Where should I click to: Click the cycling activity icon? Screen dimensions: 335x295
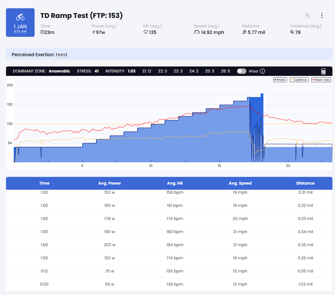point(20,17)
